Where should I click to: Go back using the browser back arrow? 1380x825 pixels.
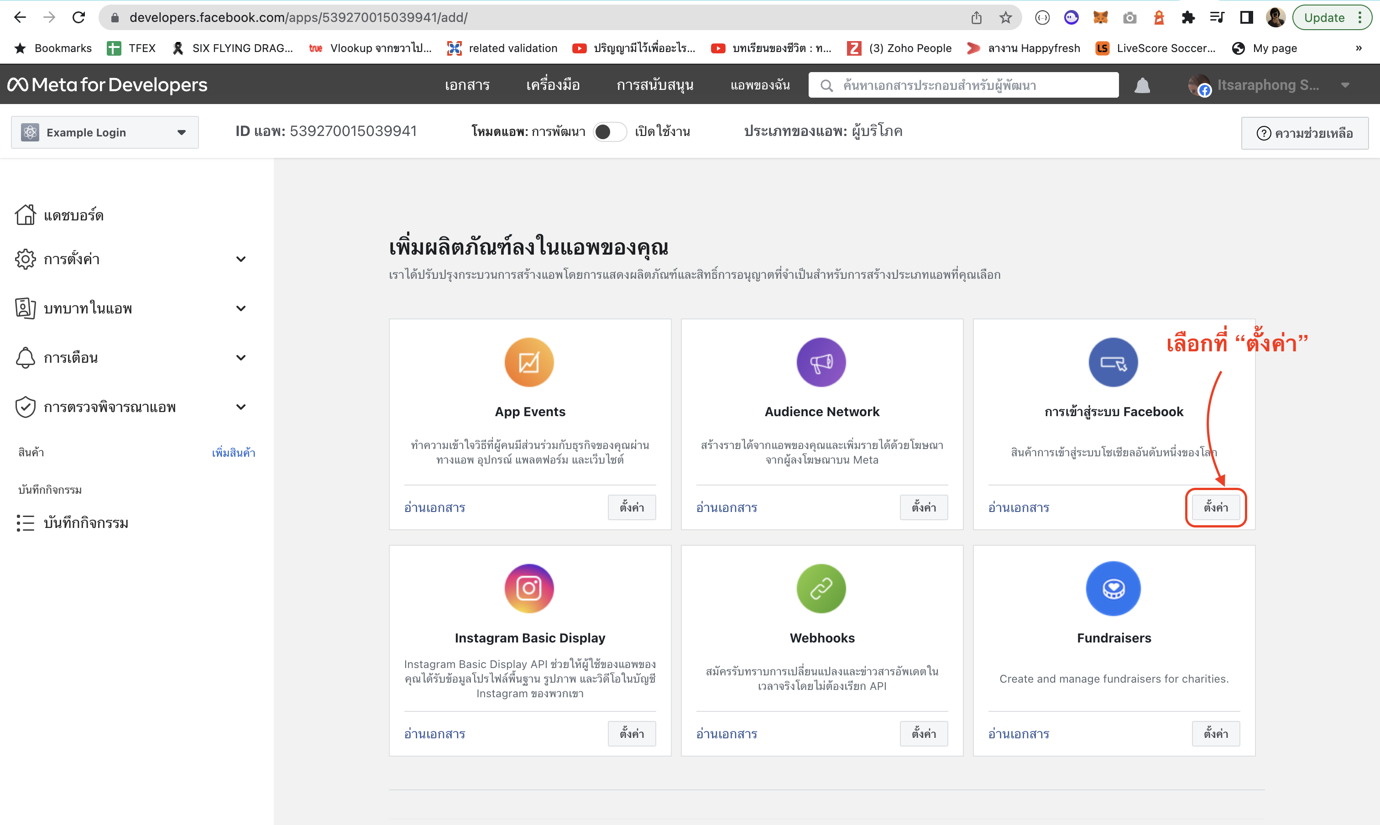point(20,17)
